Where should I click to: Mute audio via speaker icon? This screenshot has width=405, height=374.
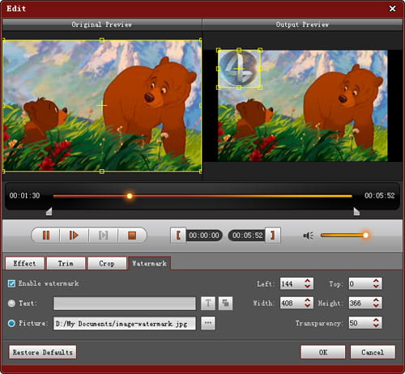pyautogui.click(x=308, y=236)
